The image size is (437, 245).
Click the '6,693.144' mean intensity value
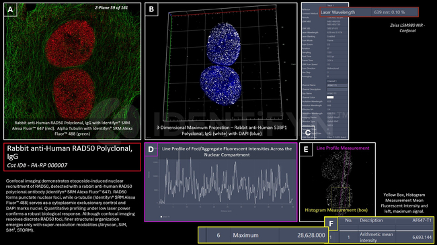422,238
